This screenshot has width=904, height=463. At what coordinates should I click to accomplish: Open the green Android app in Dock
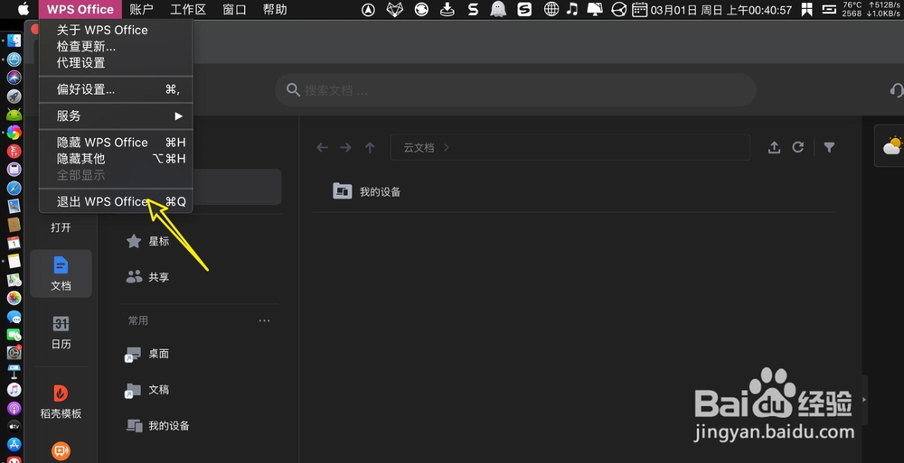click(14, 115)
